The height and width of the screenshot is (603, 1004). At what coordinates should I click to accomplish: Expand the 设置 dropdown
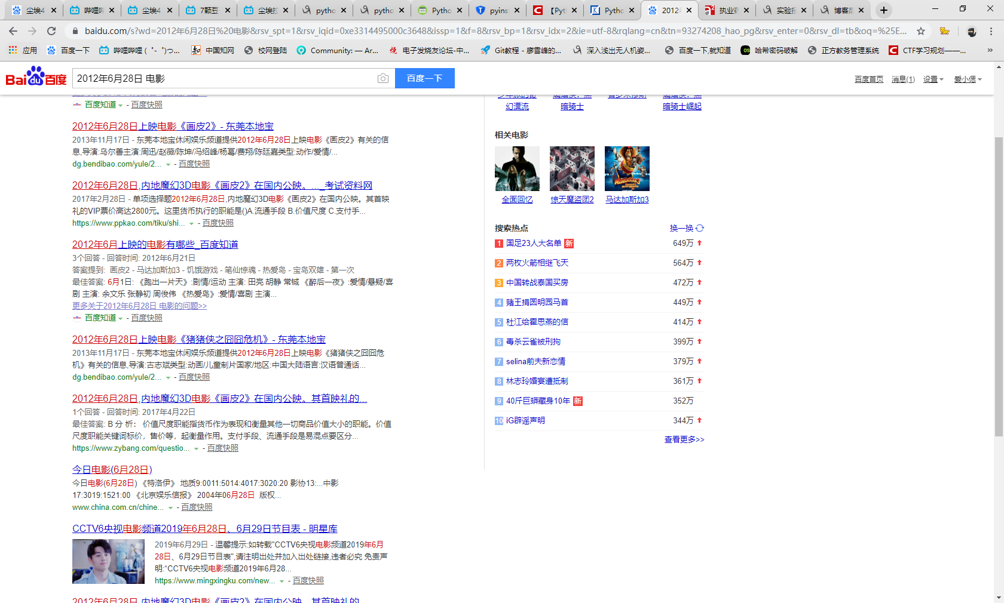point(933,79)
